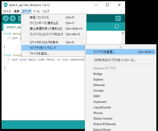Select スケッチのフォルダを表示 menu item
This screenshot has height=131, width=158.
[54, 42]
